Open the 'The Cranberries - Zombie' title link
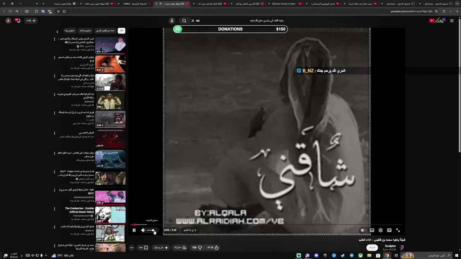461x259 pixels. [79, 210]
